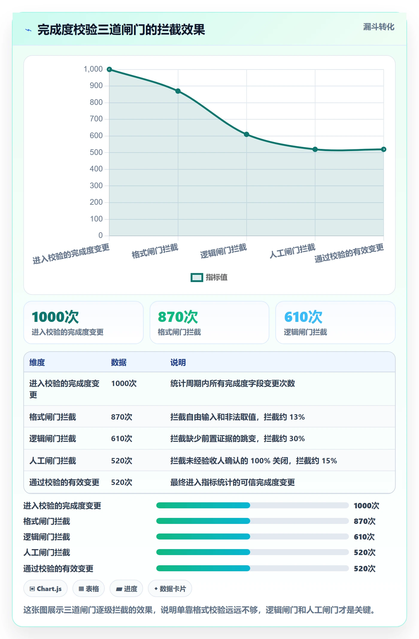Select the chart data point at 人工闸门拦截
This screenshot has height=639, width=419.
click(x=315, y=149)
